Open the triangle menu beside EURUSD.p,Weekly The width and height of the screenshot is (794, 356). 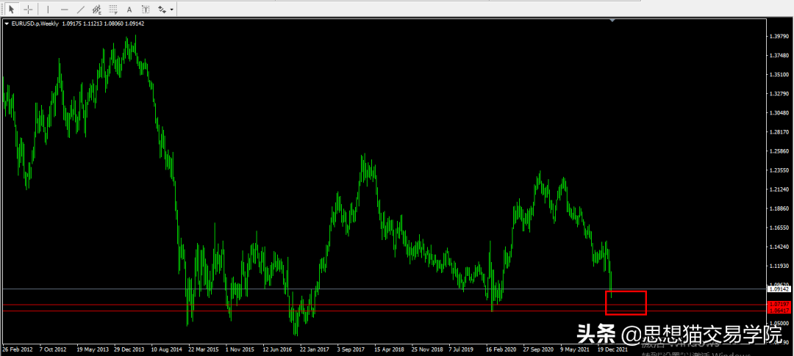[x=6, y=23]
